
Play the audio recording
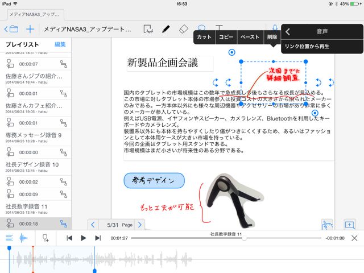(x=84, y=238)
